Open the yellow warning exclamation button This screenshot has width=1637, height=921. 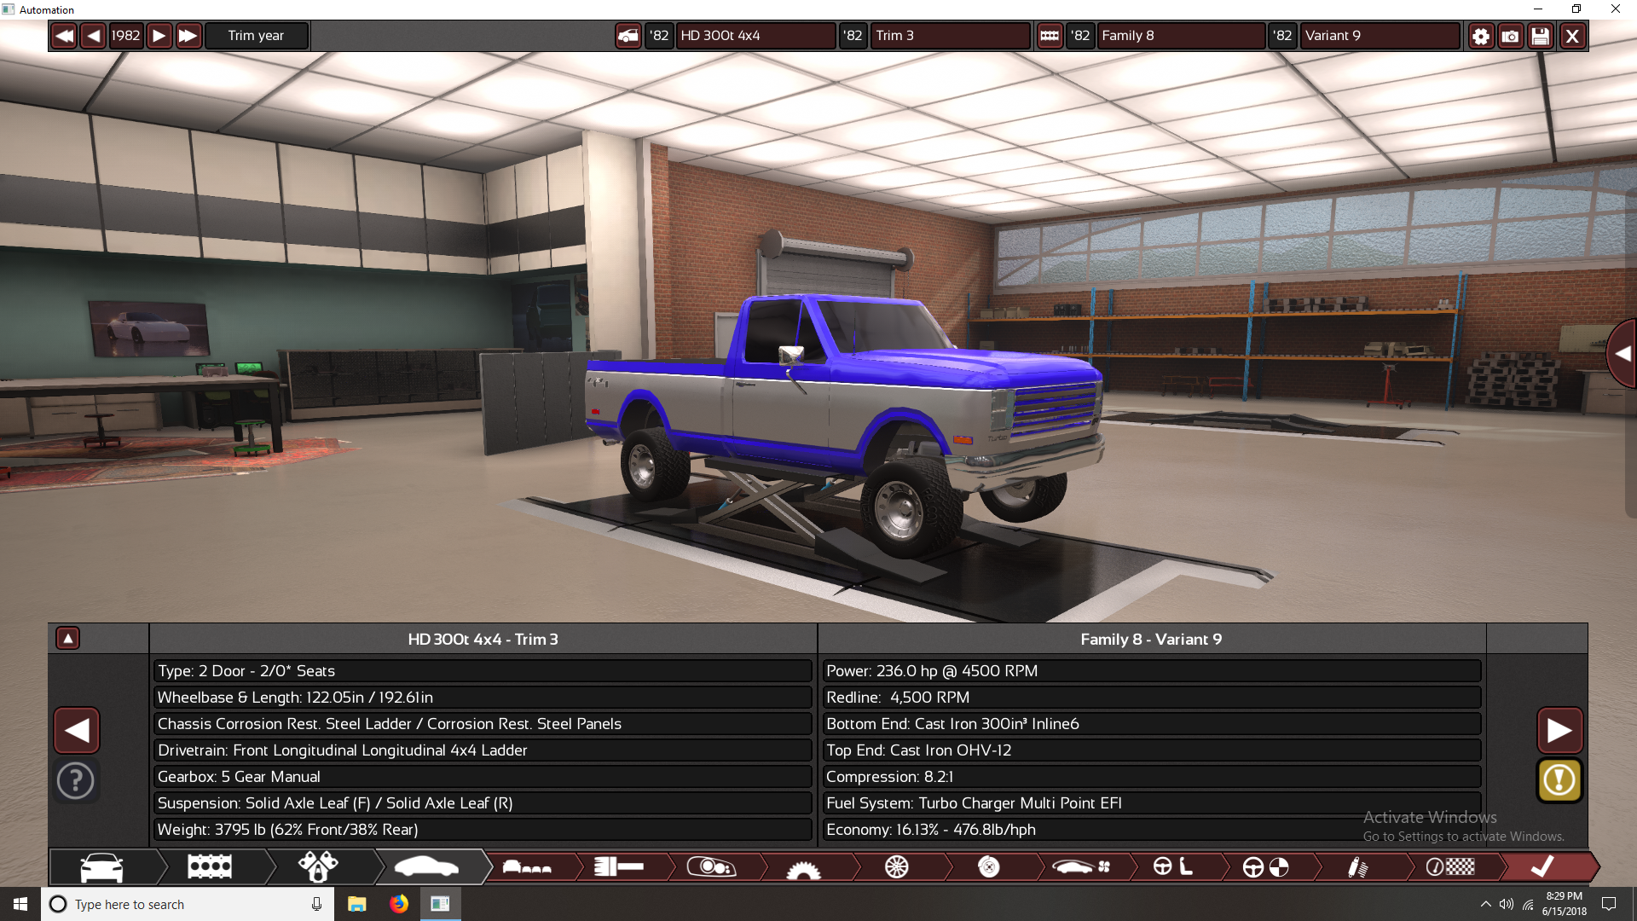1560,779
